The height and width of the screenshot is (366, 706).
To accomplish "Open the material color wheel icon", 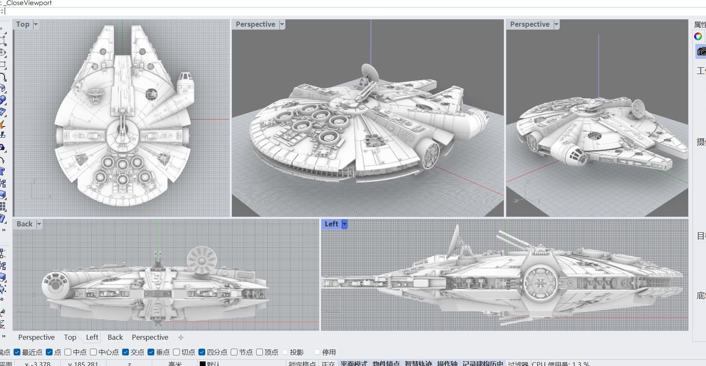I will 698,36.
